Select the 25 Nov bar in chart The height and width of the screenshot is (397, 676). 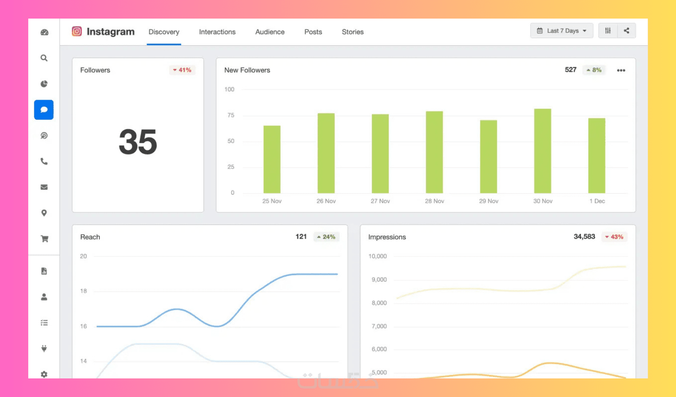pyautogui.click(x=272, y=159)
